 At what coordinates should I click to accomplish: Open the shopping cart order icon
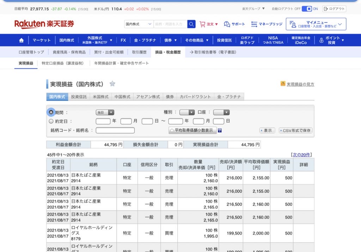click(202, 24)
